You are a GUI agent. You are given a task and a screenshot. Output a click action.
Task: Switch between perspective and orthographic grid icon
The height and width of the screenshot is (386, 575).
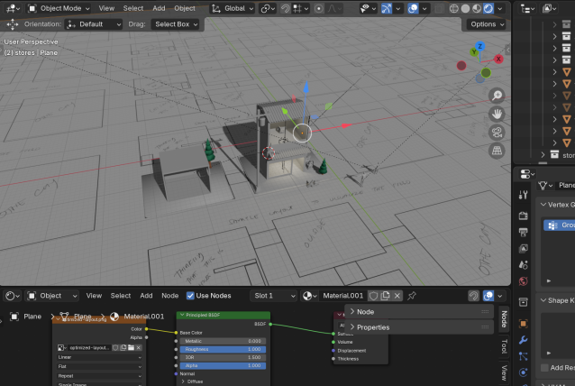coord(497,151)
